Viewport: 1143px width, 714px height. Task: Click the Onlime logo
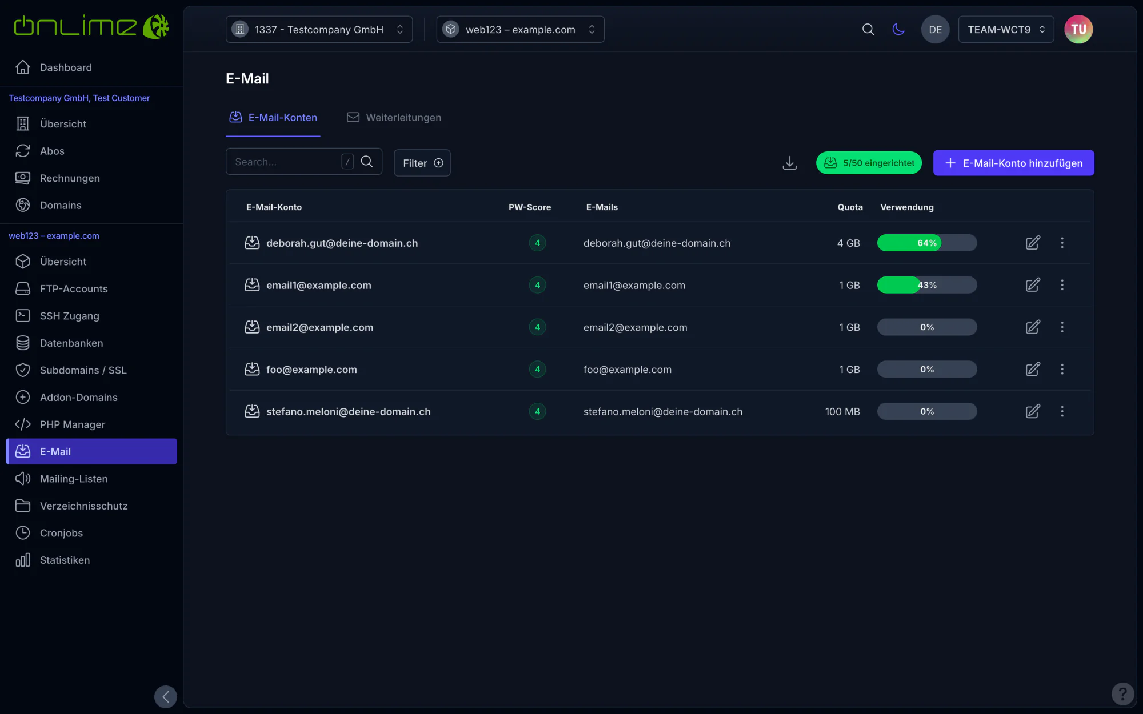click(x=91, y=26)
